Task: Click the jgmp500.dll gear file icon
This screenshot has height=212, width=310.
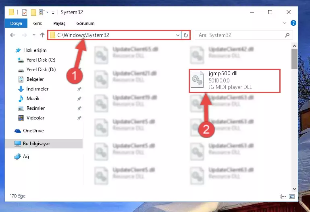Action: coord(197,79)
